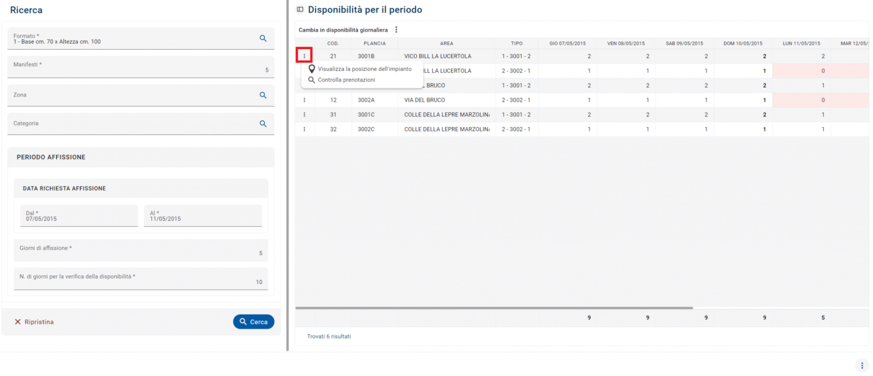This screenshot has height=376, width=873.
Task: Click the Dal start date field
Action: tap(79, 217)
